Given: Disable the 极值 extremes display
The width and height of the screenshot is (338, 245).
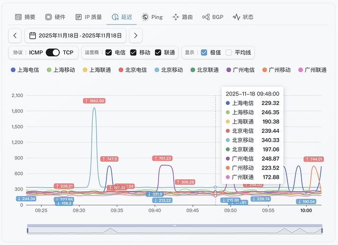Looking at the screenshot, I should [204, 52].
